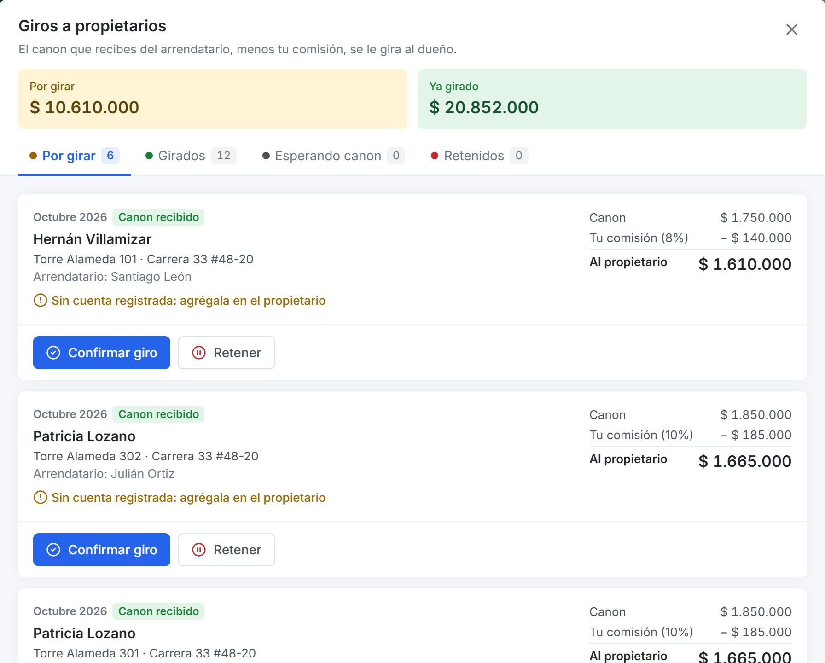Viewport: 825px width, 663px height.
Task: Click Retener for Torre Alameda 302
Action: 227,550
